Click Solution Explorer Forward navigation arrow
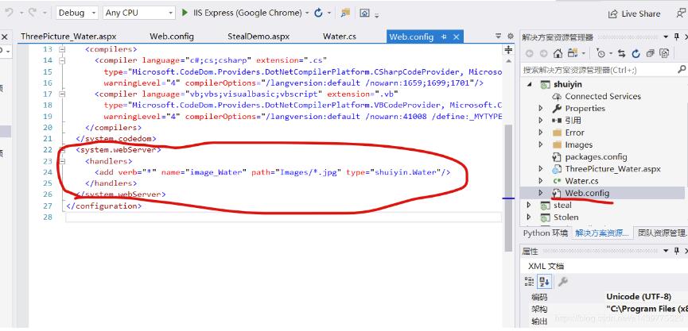688x331 pixels. (x=543, y=53)
